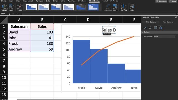The height and width of the screenshot is (100, 178).
Task: Open the View ribbon tab
Action: 63,1
